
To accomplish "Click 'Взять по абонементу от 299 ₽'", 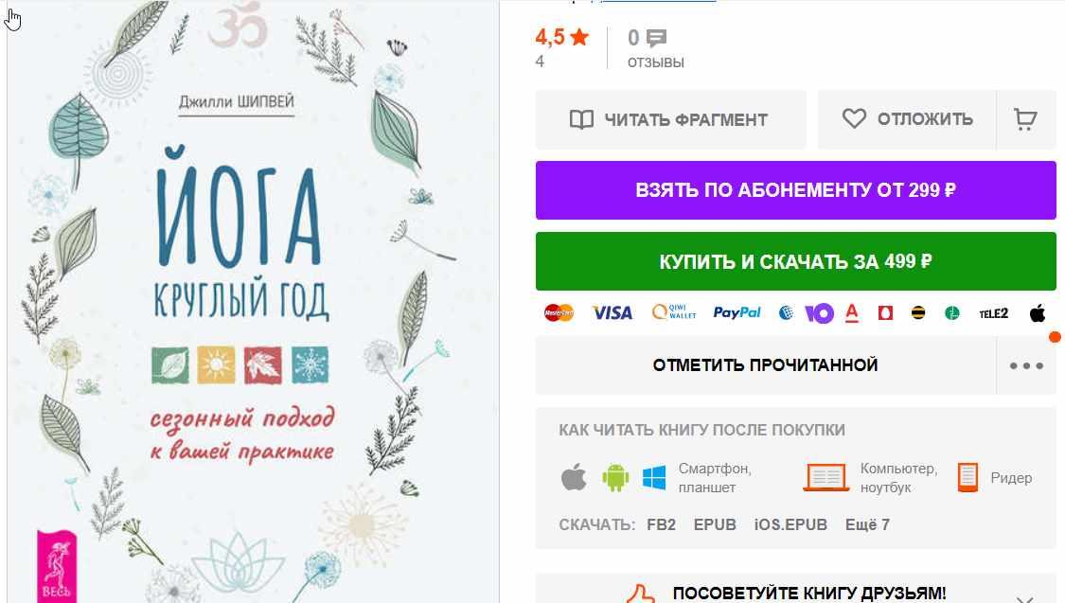I will [x=795, y=190].
